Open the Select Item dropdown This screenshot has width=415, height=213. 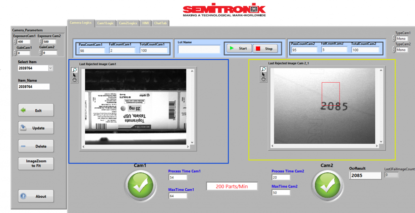[x=50, y=68]
